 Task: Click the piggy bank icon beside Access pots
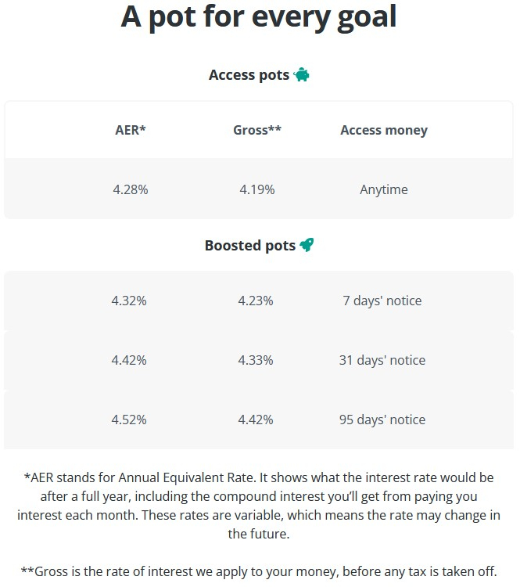[302, 74]
